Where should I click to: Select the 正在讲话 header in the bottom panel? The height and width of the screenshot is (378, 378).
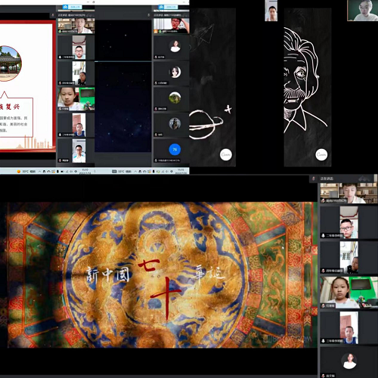[x=327, y=178]
